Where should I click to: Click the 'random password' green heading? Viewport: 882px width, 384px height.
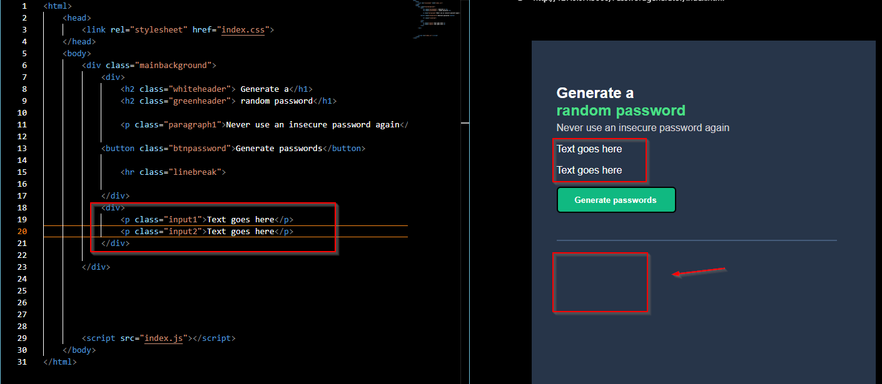pos(621,111)
